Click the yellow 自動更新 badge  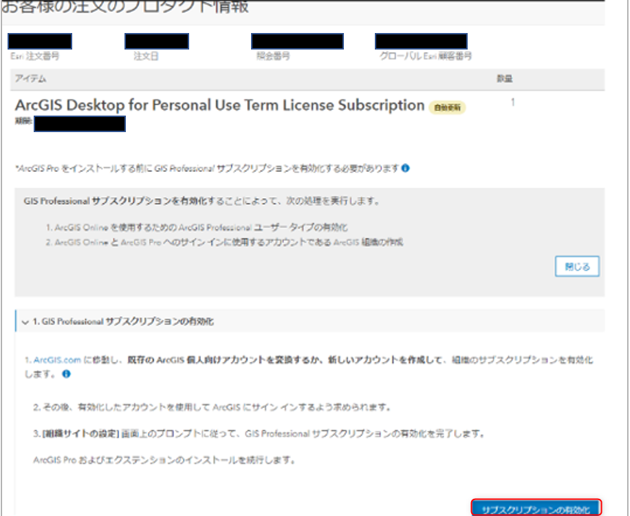pos(447,107)
